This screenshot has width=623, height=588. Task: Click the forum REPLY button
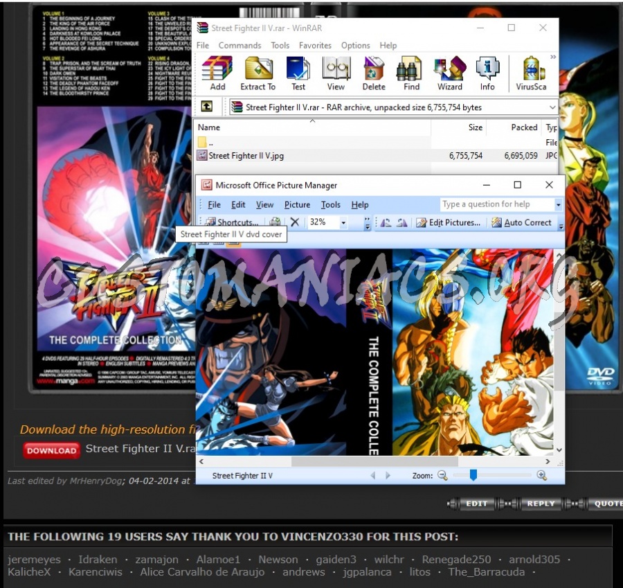coord(541,504)
